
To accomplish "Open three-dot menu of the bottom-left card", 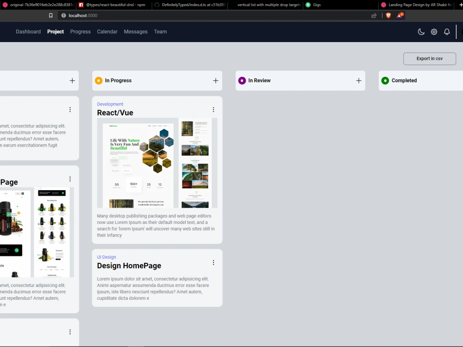I will (x=70, y=332).
